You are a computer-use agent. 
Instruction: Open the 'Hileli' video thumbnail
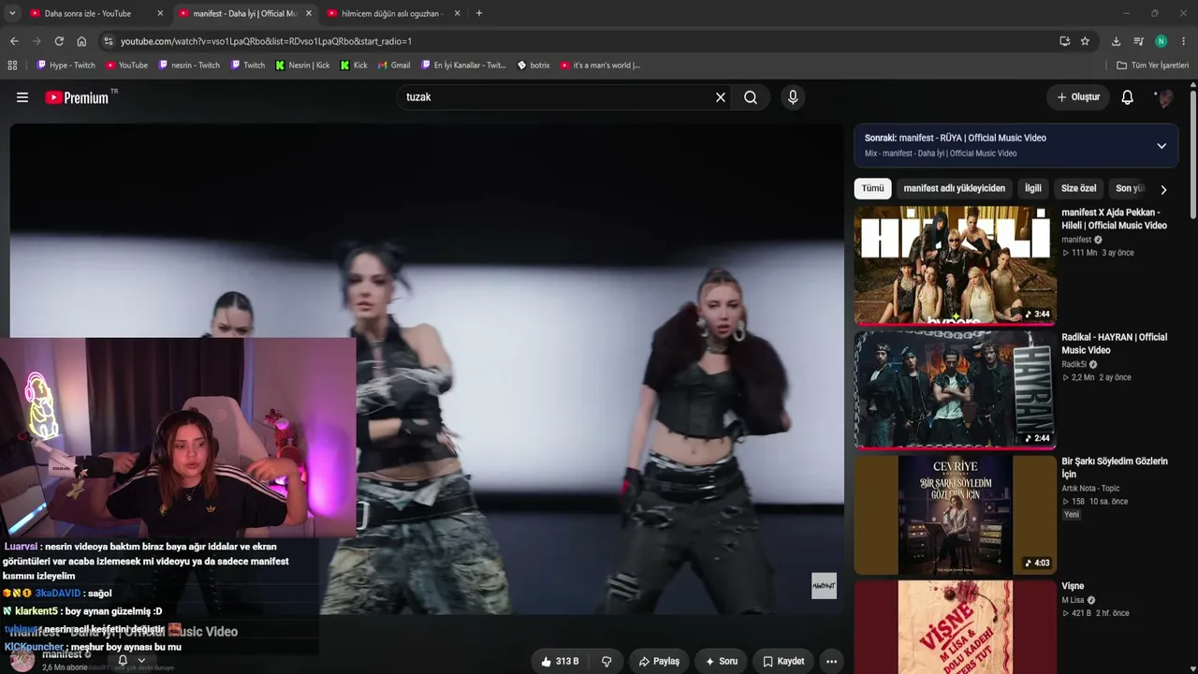coord(956,265)
